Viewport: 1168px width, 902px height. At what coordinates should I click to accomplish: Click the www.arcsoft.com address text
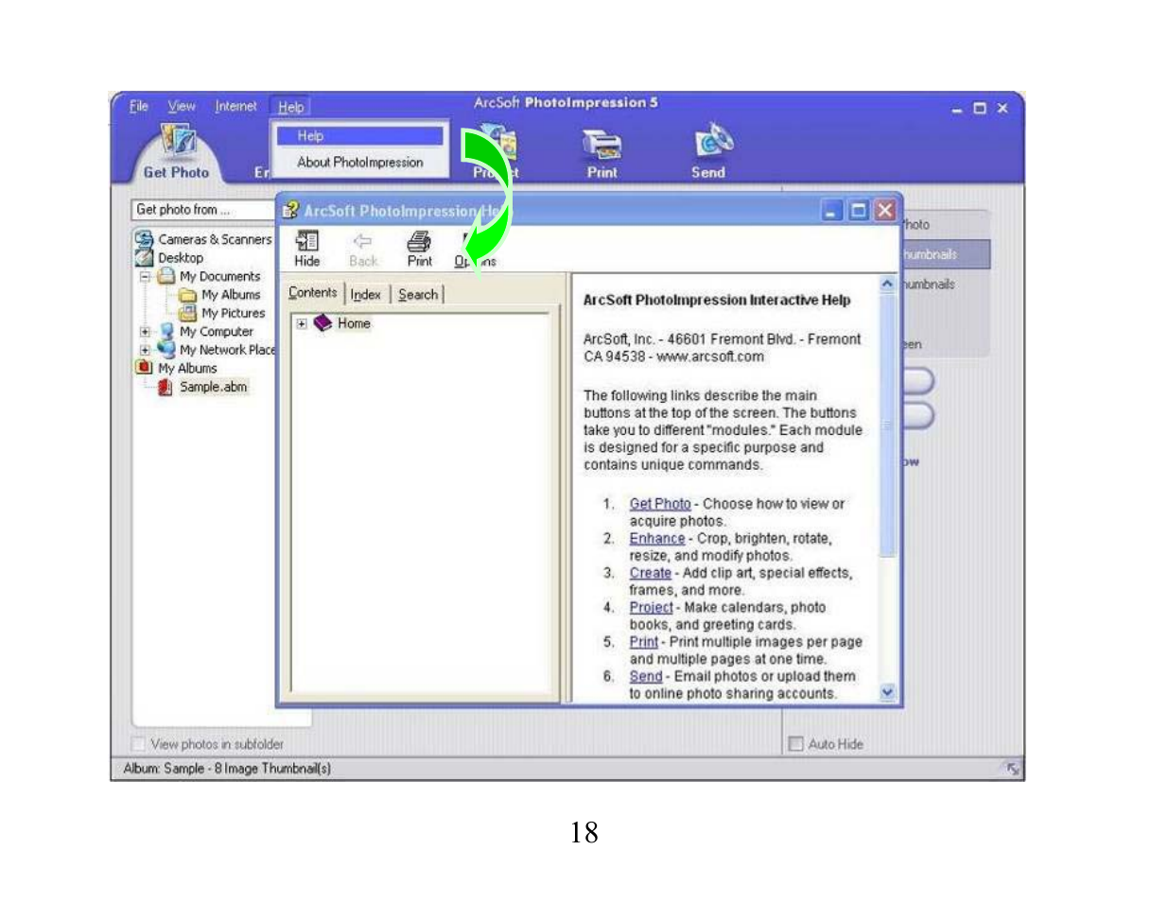tap(710, 356)
